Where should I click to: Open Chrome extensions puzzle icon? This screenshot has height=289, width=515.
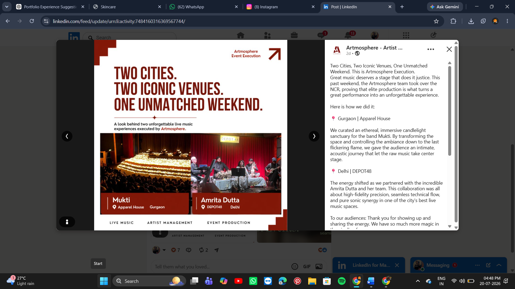point(453,21)
